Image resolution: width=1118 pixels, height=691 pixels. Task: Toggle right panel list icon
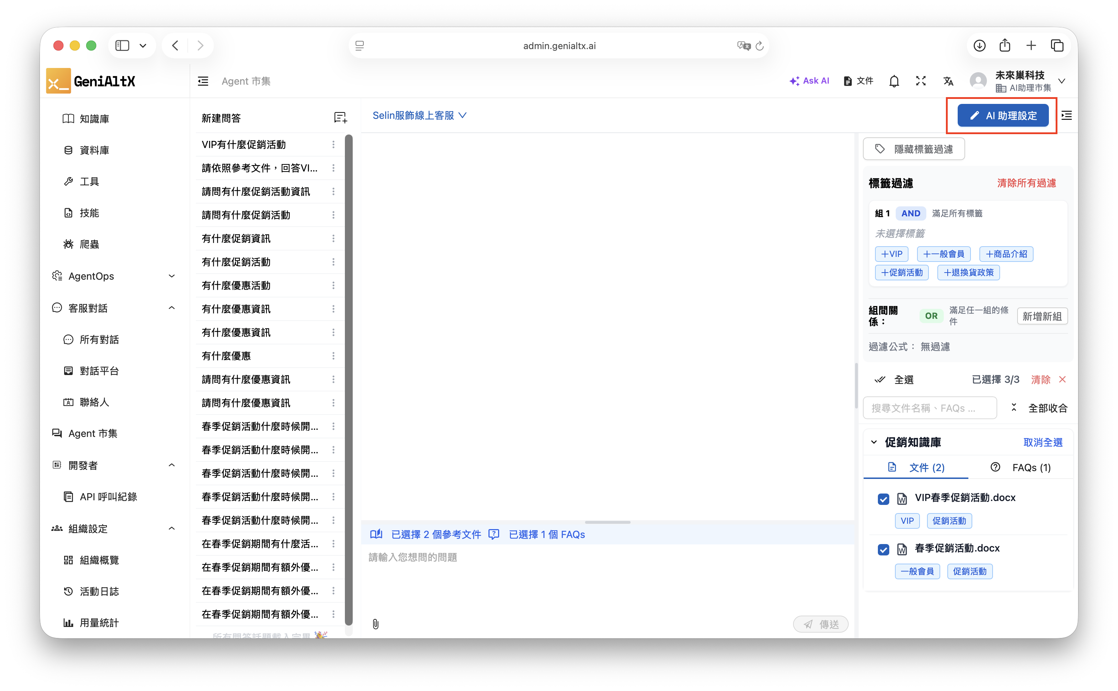tap(1066, 115)
